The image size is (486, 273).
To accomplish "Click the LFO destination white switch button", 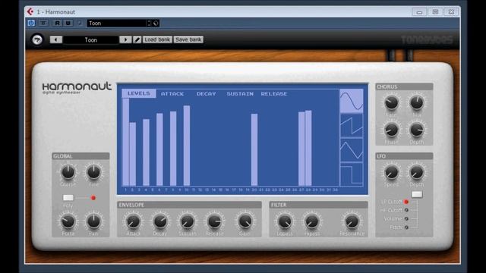I will click(x=417, y=194).
